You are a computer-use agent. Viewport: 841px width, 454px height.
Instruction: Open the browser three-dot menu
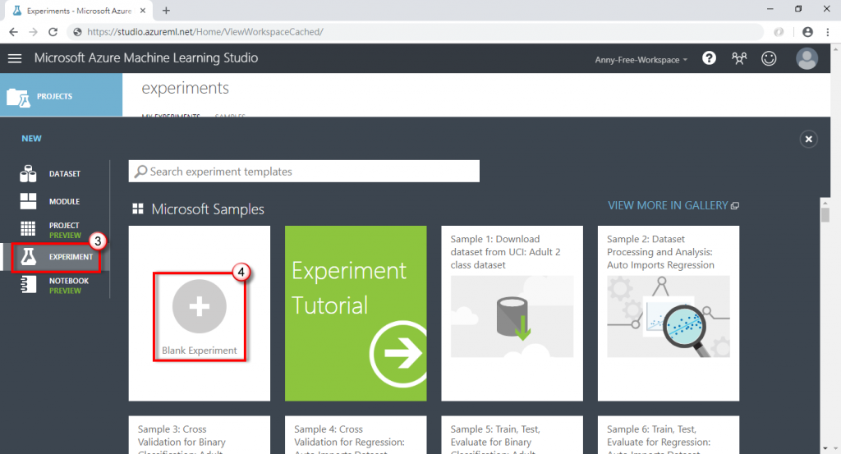(828, 32)
